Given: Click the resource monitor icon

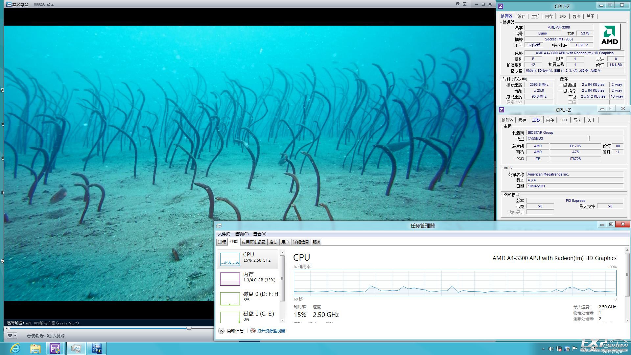Looking at the screenshot, I should 253,331.
